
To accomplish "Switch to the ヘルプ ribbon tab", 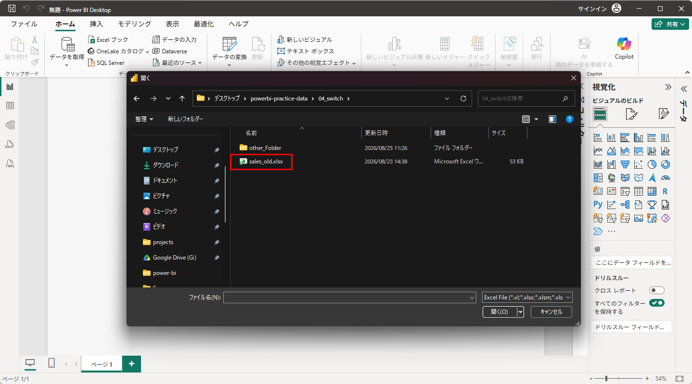I will pos(238,24).
